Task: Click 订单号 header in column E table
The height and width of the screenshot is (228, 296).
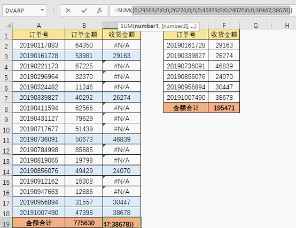Action: tap(186, 35)
